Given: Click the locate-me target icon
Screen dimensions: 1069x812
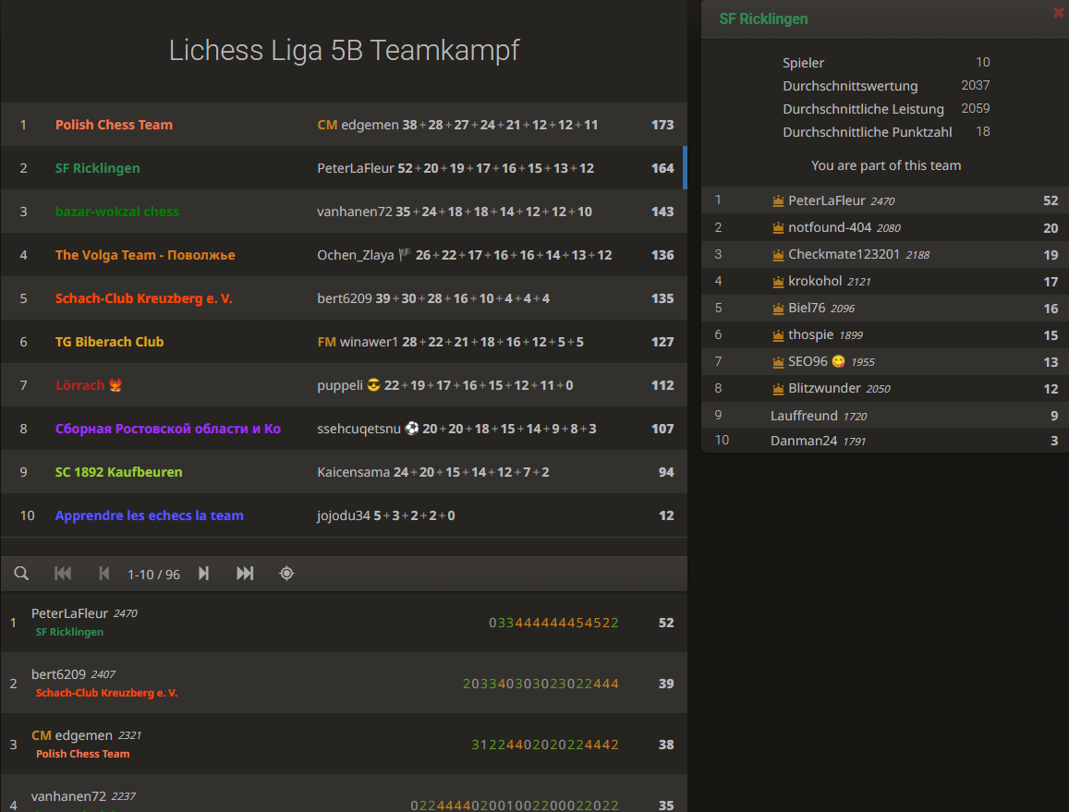Looking at the screenshot, I should (x=286, y=574).
